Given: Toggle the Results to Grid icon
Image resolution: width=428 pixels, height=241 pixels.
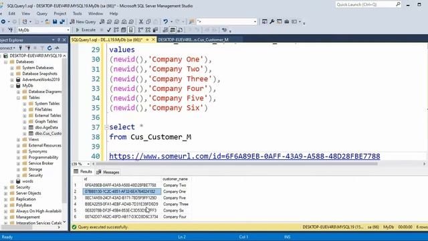Looking at the screenshot, I should [x=173, y=29].
